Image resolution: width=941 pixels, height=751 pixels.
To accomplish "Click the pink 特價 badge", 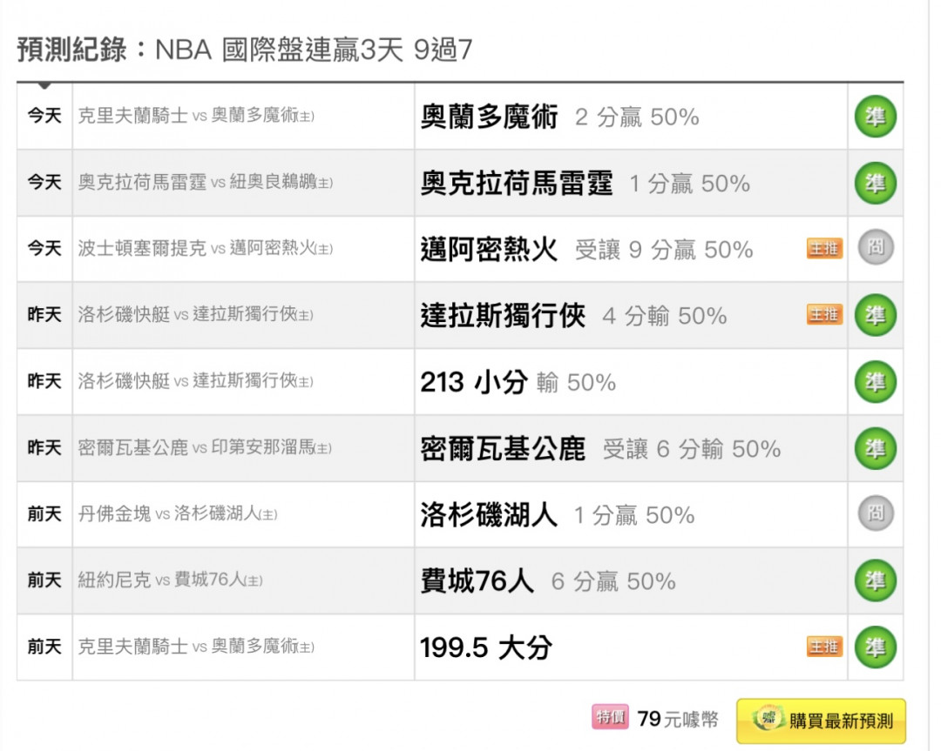I will point(610,717).
